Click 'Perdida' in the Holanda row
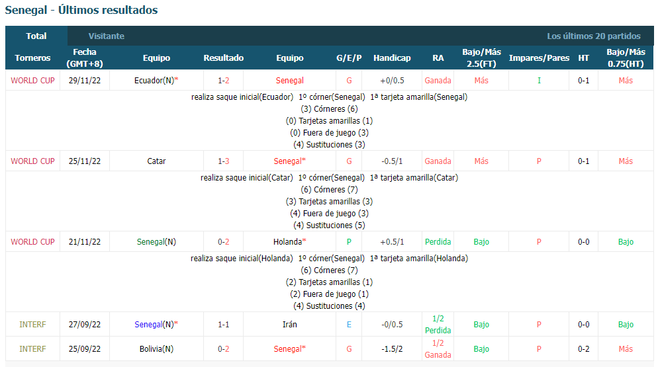This screenshot has height=367, width=660. point(438,242)
